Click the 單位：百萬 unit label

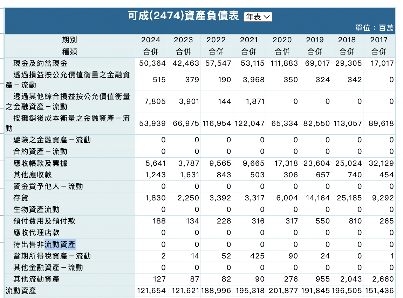(374, 28)
